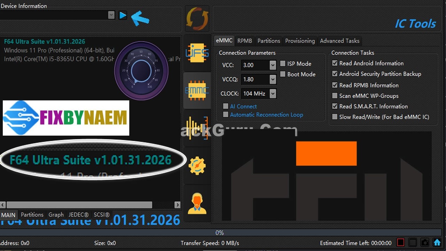Screen dimensions: 446x251
Task: Enable Boot Mode checkbox
Action: click(x=283, y=74)
